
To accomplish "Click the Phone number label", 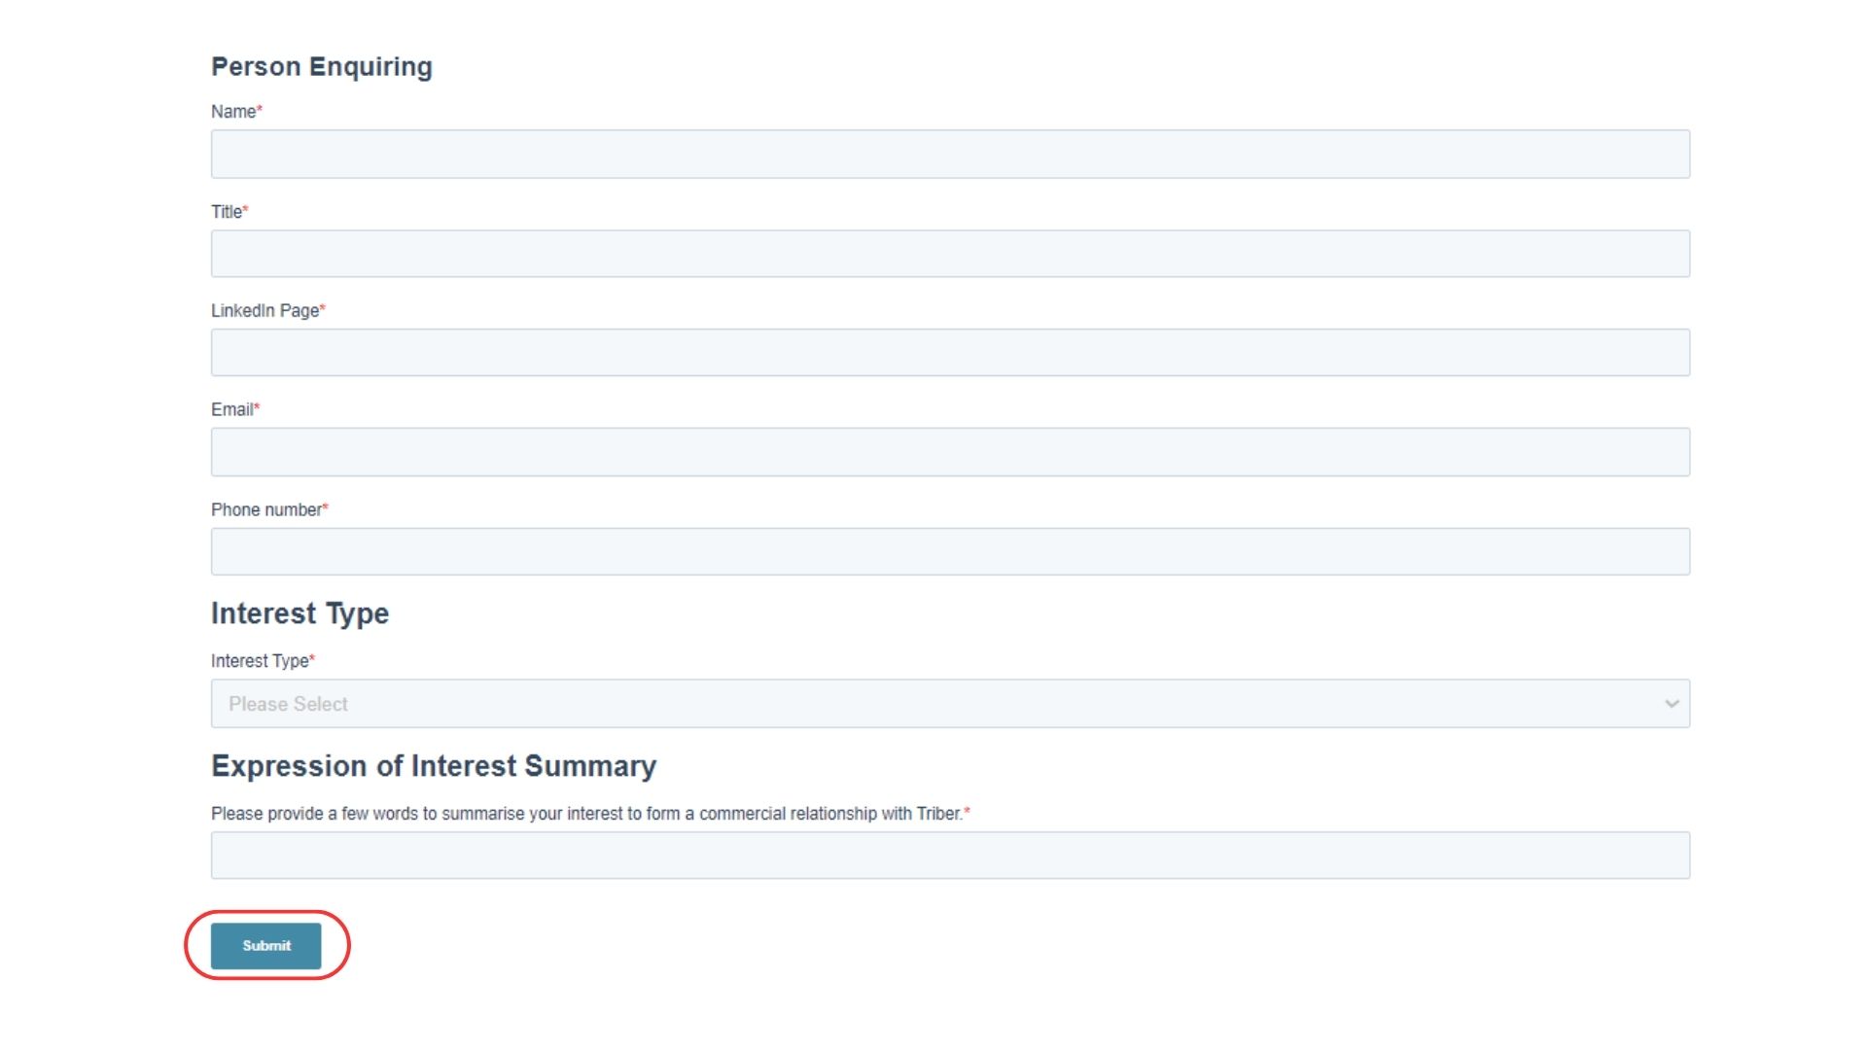I will 265,510.
